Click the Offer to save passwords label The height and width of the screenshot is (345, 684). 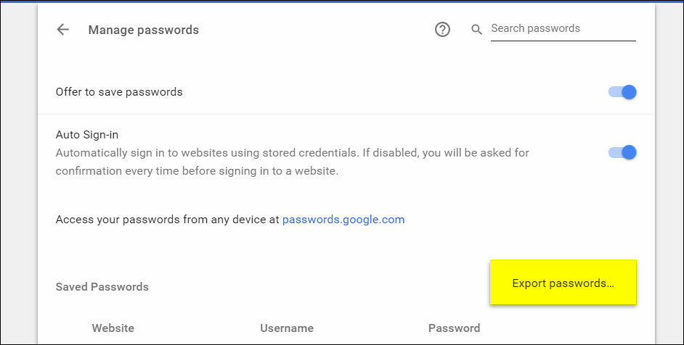[119, 92]
